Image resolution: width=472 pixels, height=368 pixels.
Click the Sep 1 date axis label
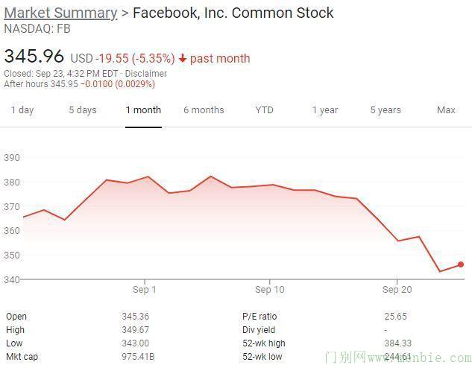pyautogui.click(x=144, y=290)
